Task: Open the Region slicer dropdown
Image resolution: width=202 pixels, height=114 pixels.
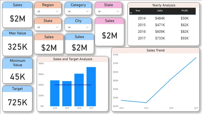Action: coord(48,11)
